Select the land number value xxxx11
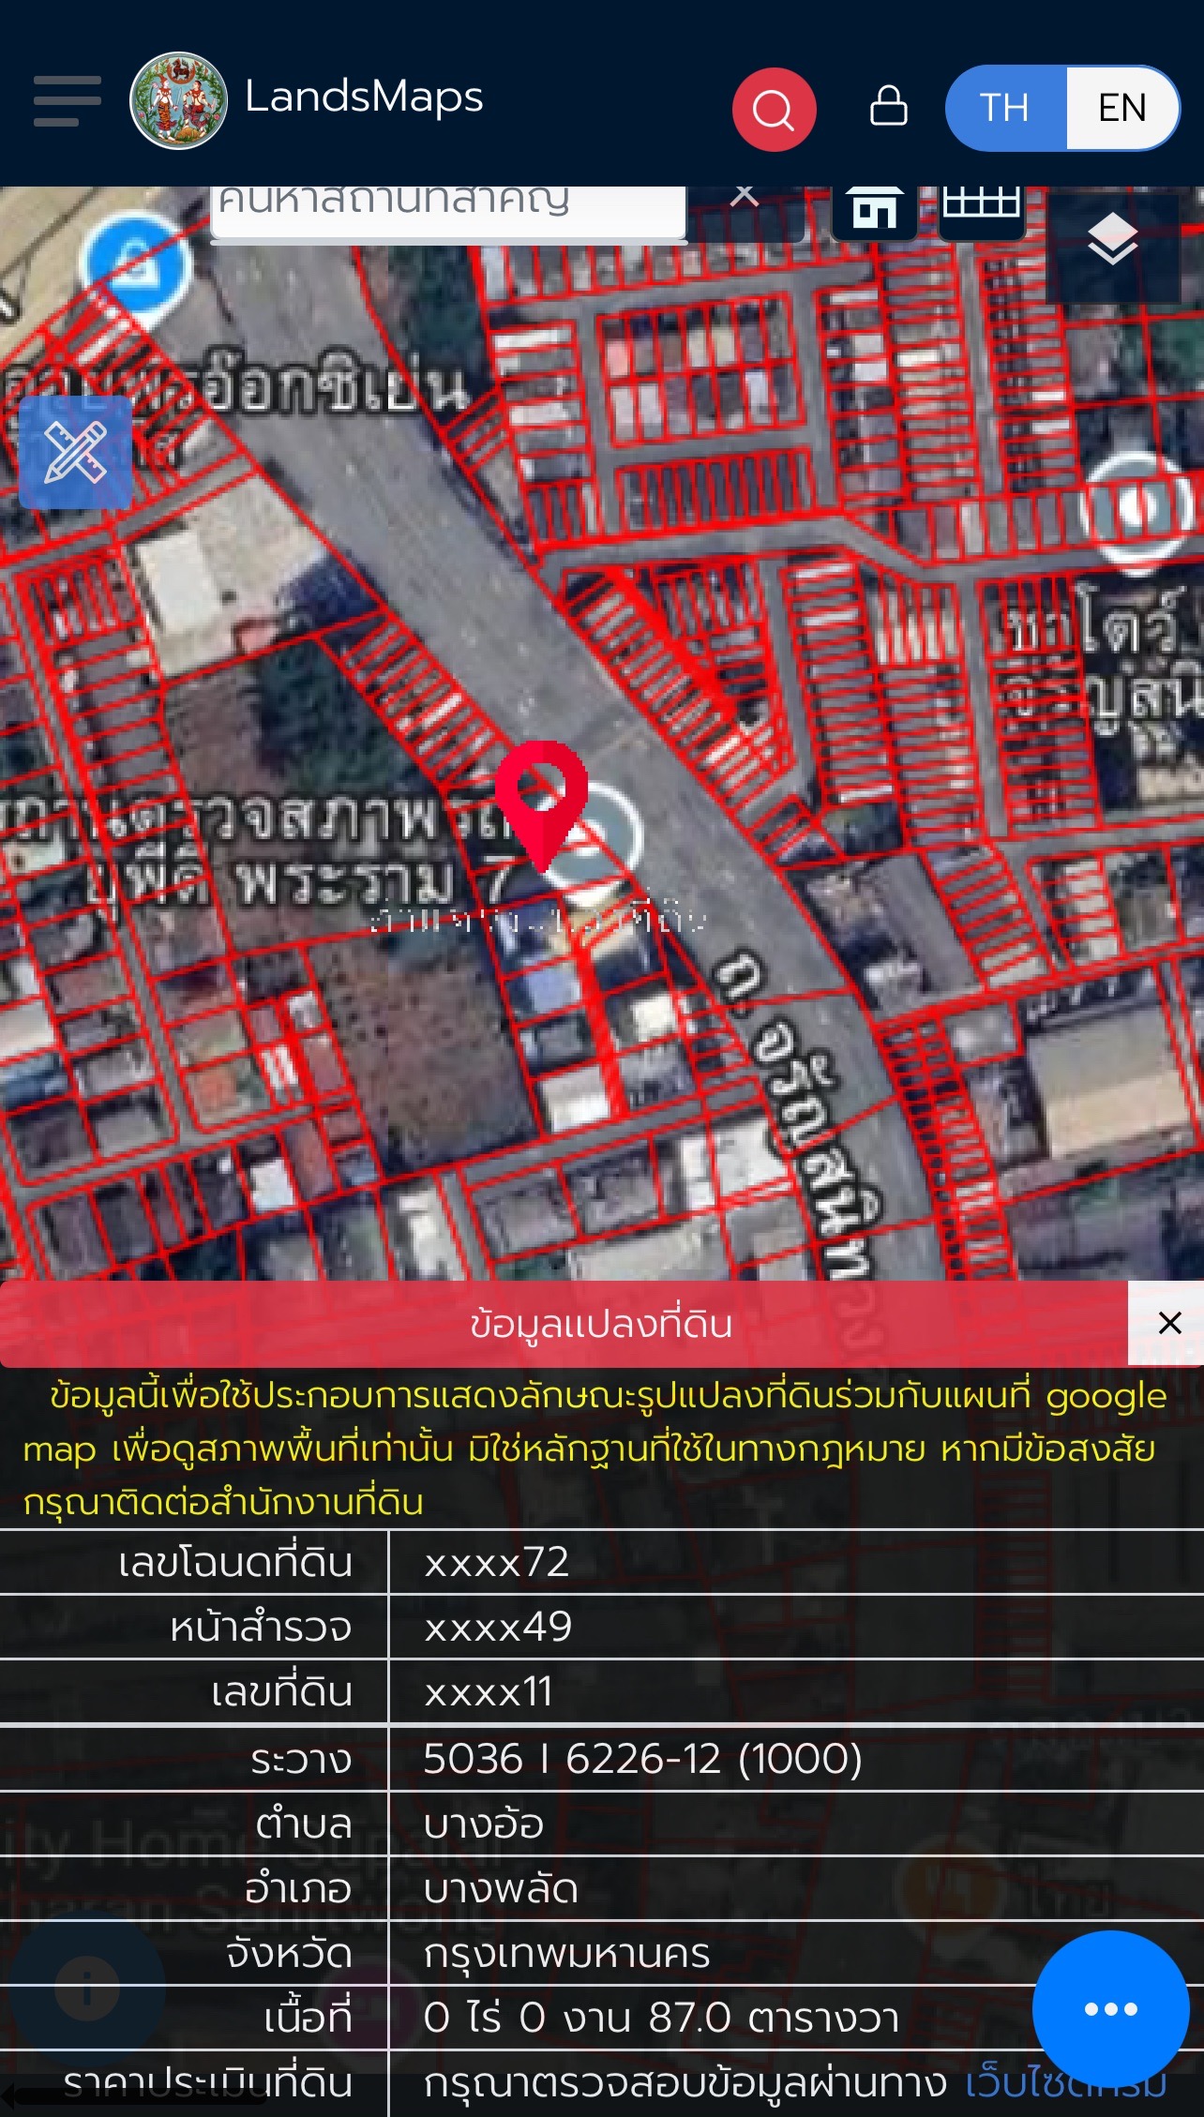The image size is (1204, 2117). 488,1692
